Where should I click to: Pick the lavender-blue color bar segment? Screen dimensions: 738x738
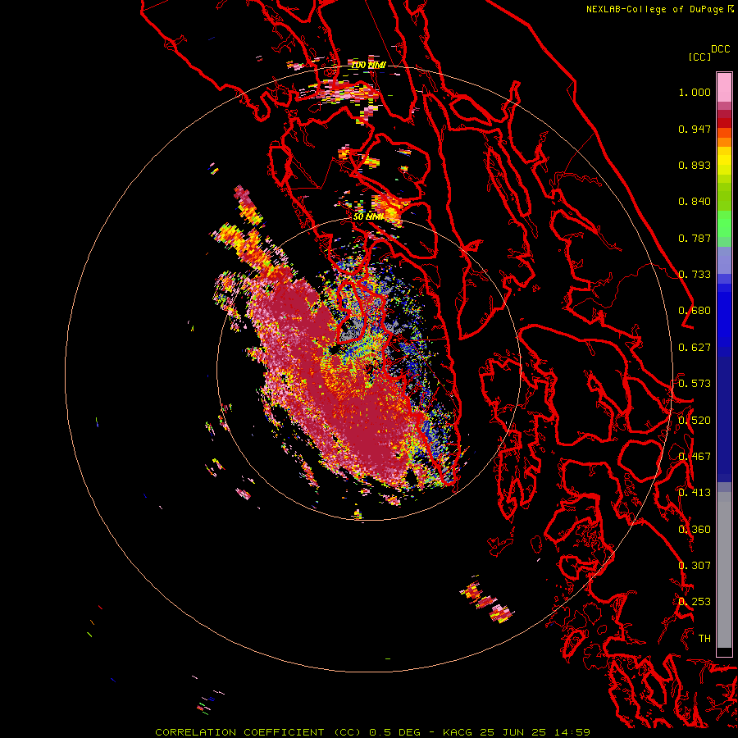(724, 260)
